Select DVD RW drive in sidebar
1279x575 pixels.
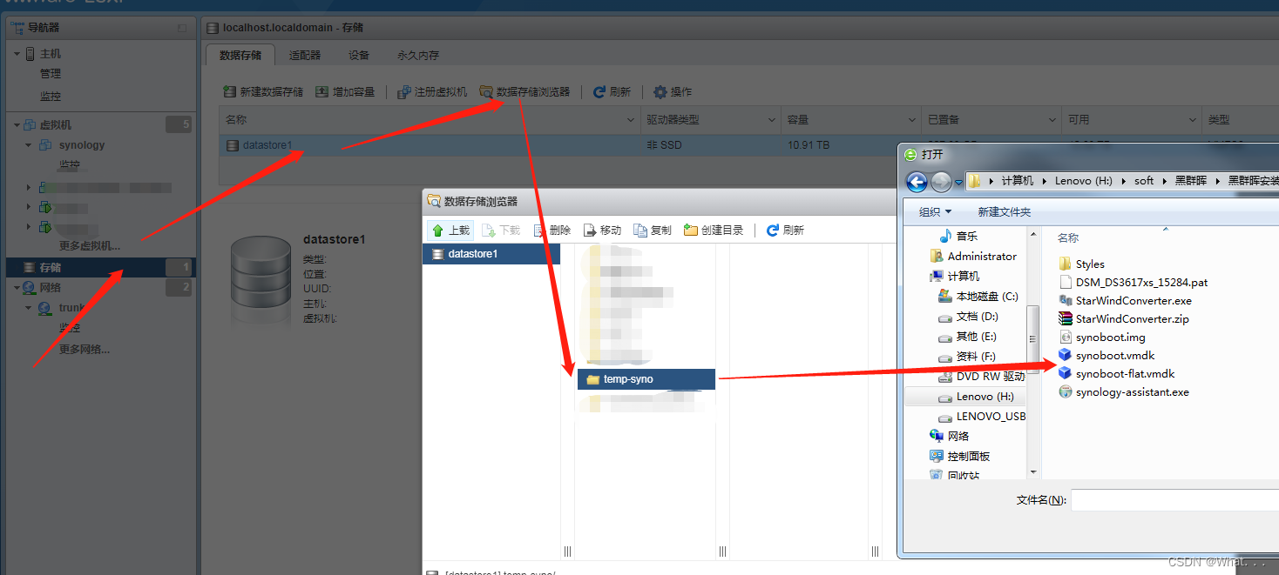pyautogui.click(x=981, y=377)
